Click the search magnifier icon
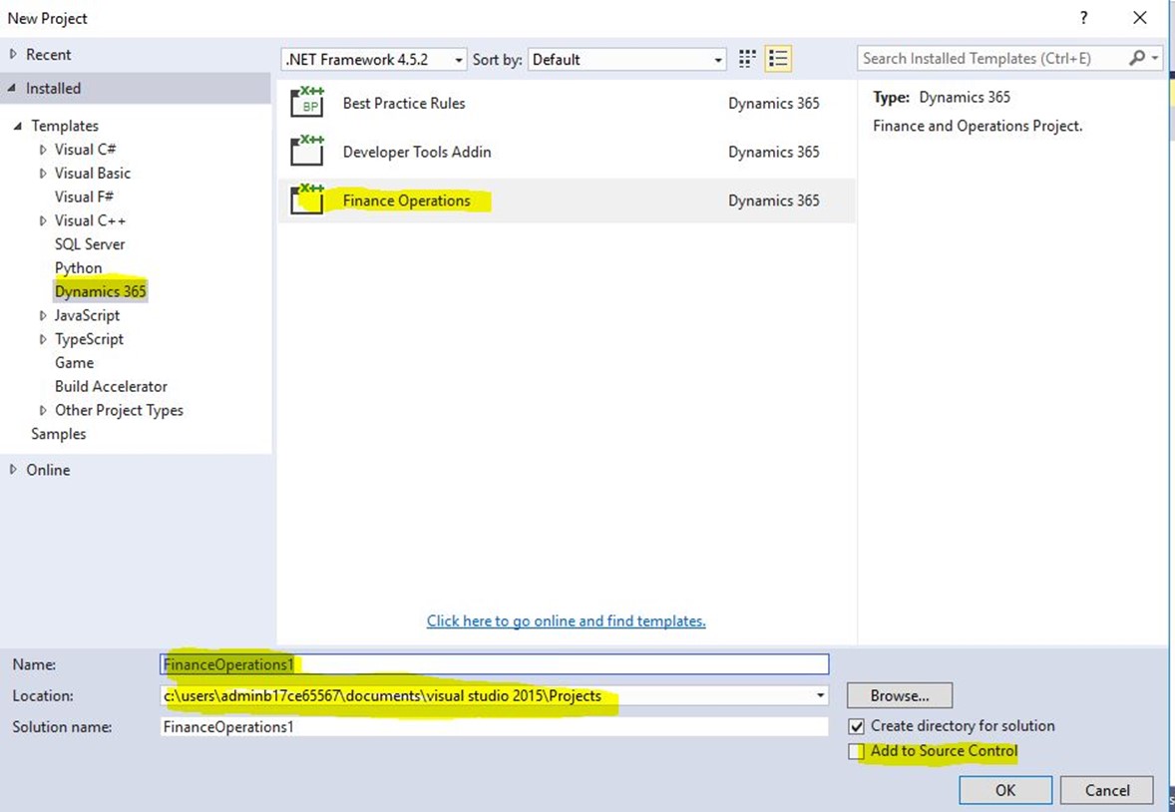This screenshot has height=812, width=1175. point(1137,59)
